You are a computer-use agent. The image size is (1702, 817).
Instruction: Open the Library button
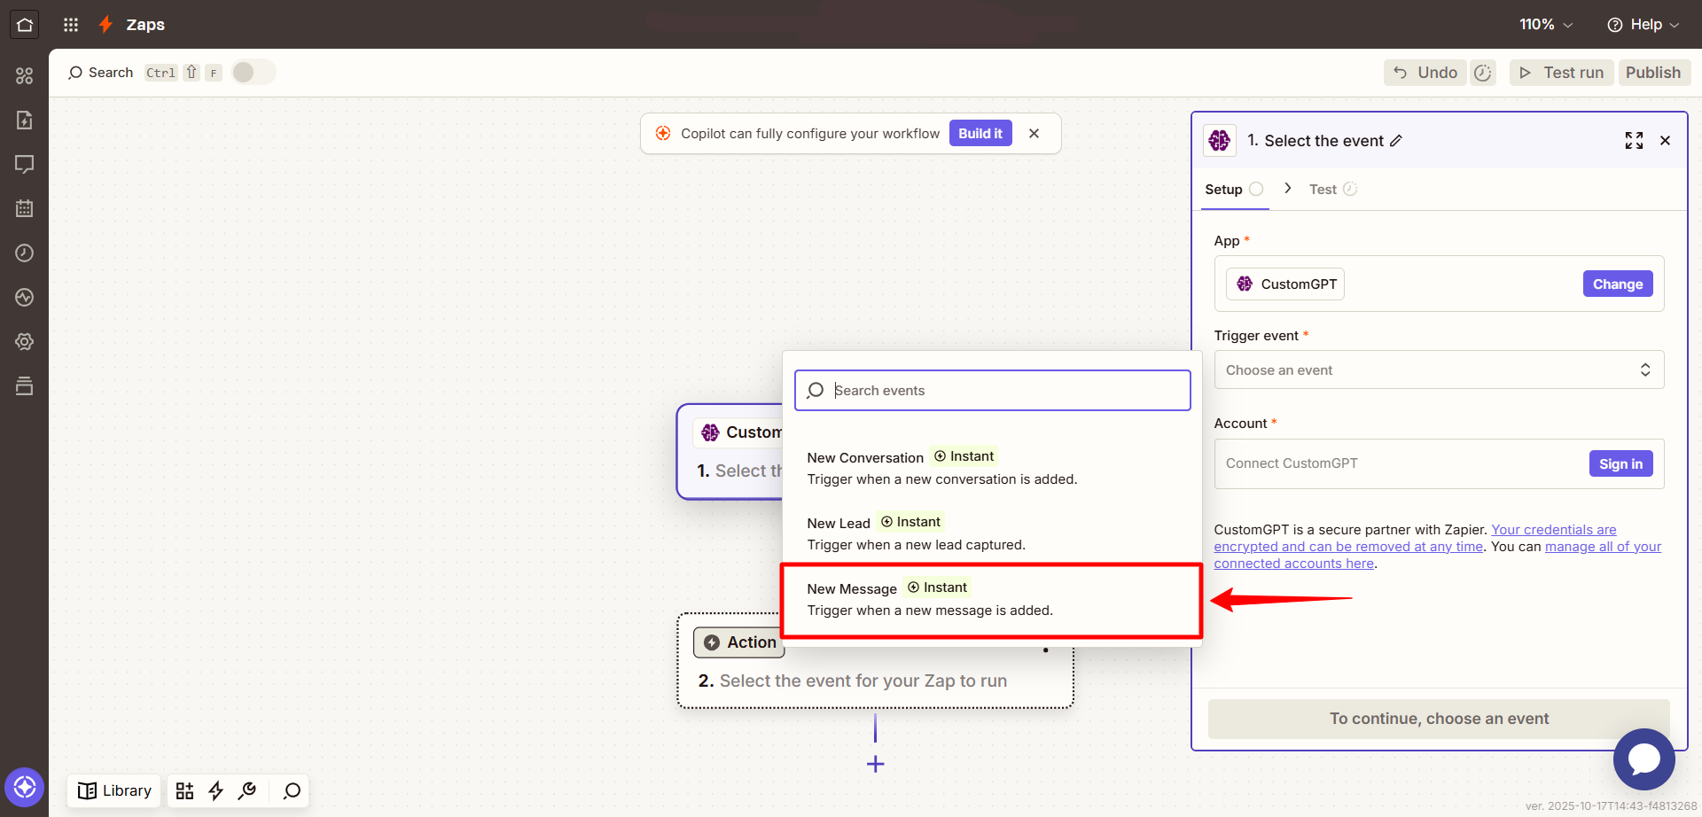click(114, 790)
